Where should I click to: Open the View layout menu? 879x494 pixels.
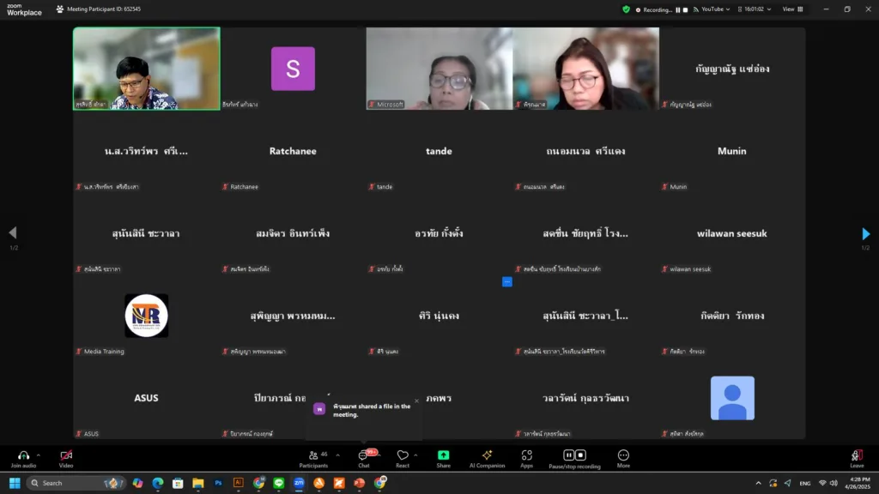pos(792,9)
